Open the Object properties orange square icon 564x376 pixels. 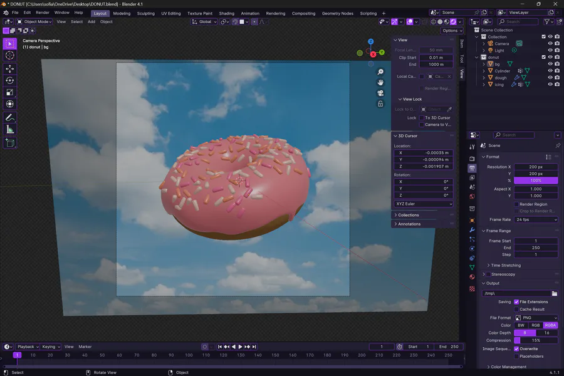click(x=472, y=220)
